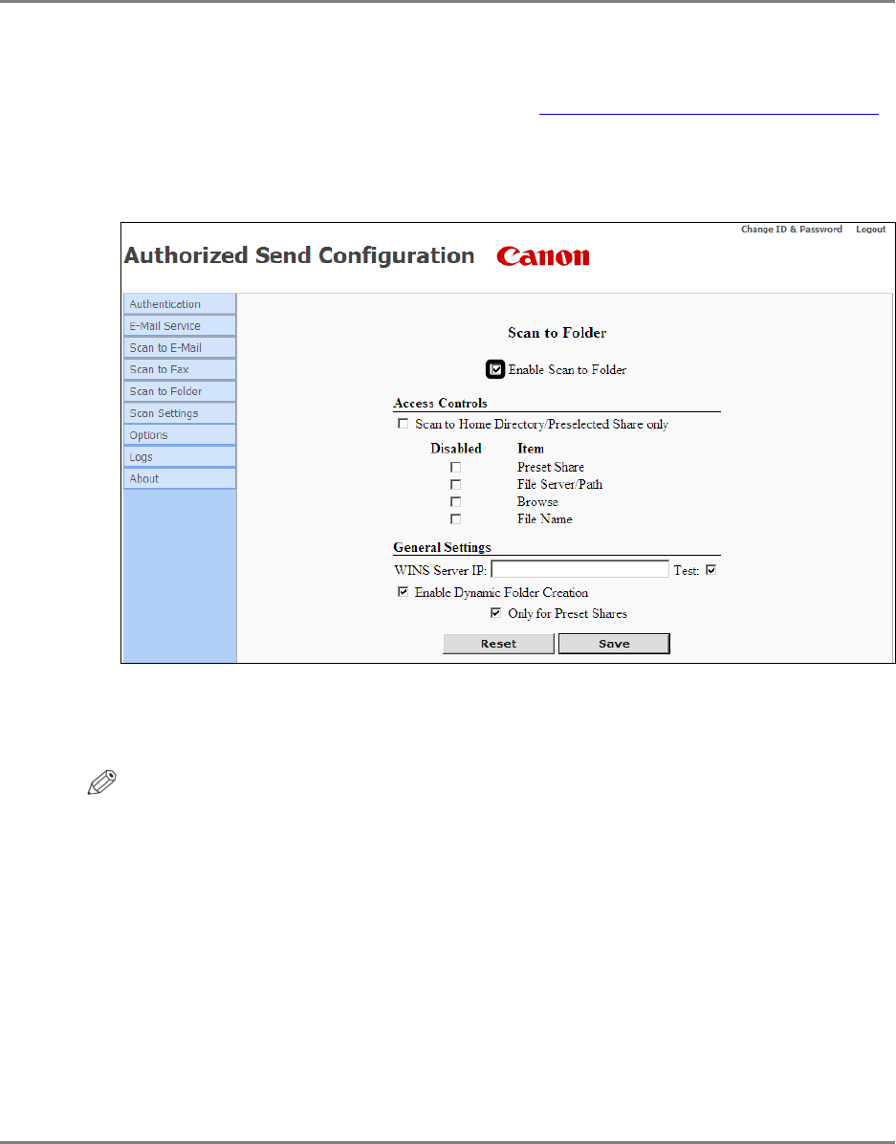
Task: Disable the Browse item checkbox
Action: [455, 502]
